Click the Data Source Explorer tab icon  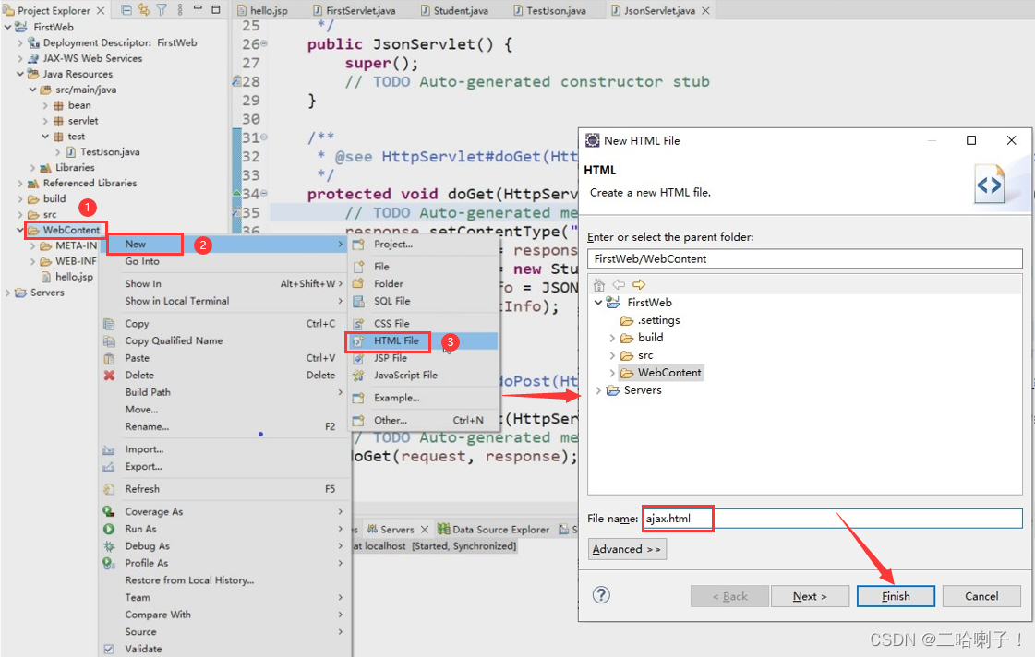(443, 529)
